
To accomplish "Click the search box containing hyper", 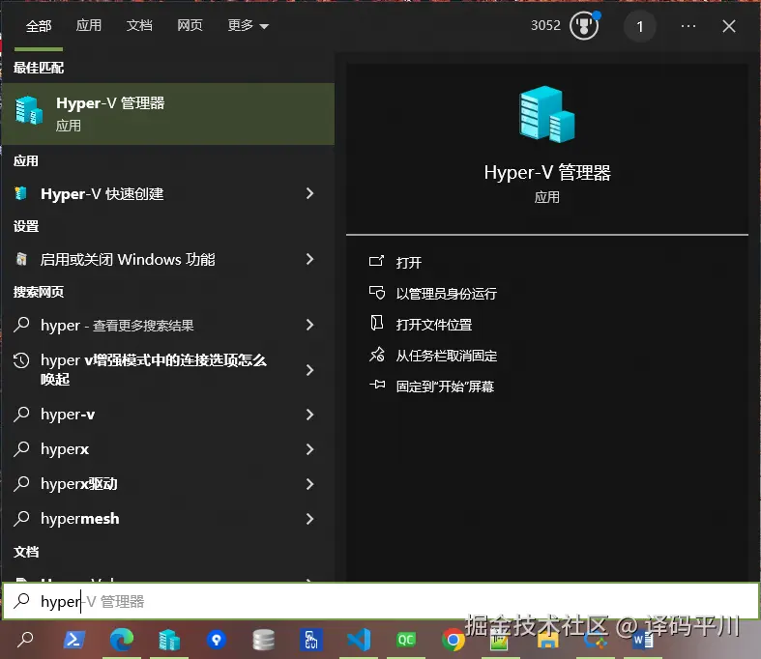I will point(381,602).
